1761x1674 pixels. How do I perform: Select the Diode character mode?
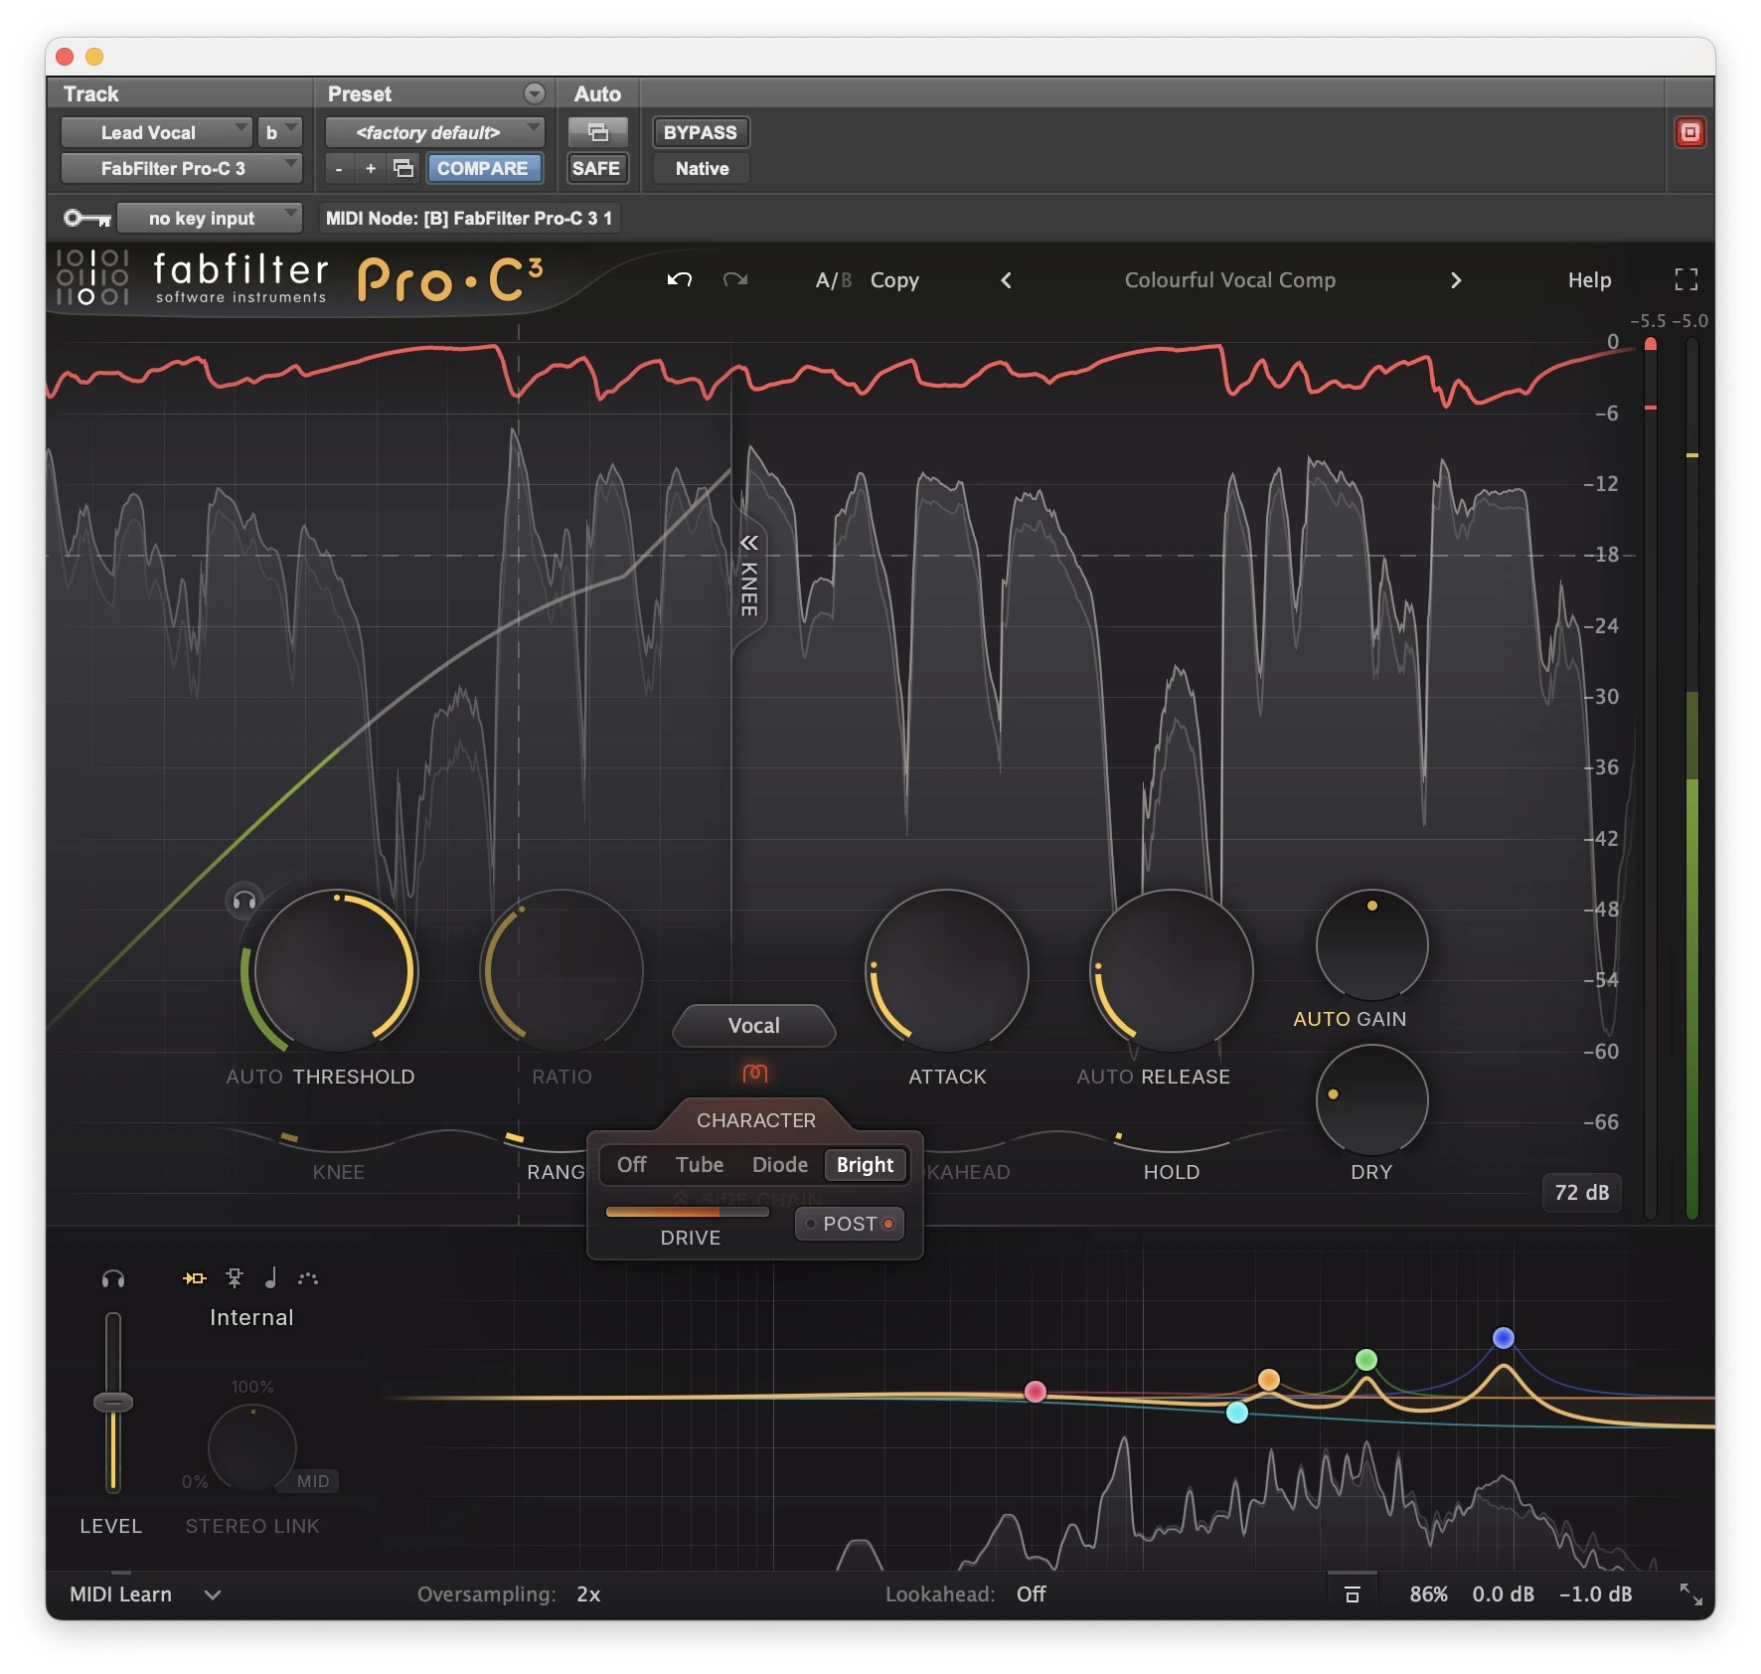click(x=779, y=1164)
